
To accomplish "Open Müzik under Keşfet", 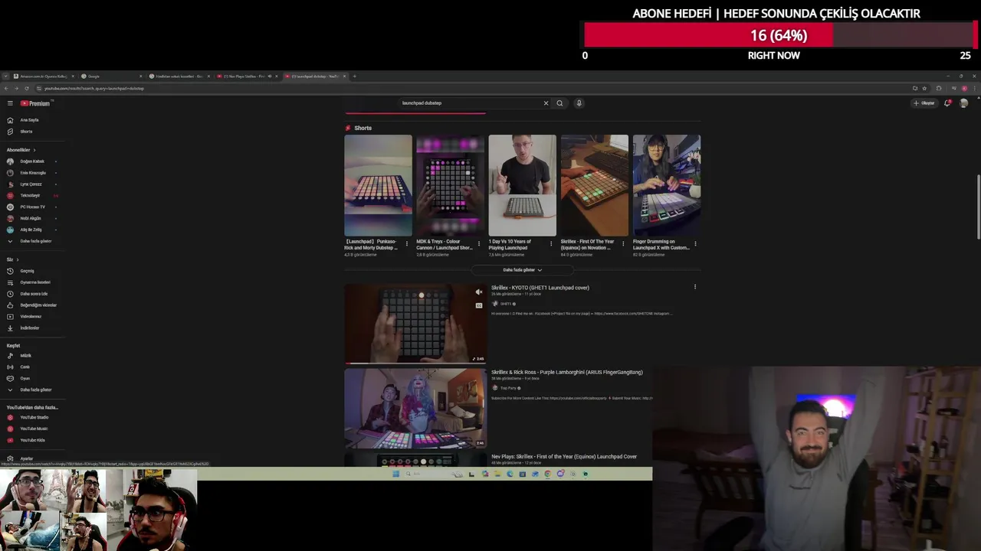I will [25, 356].
